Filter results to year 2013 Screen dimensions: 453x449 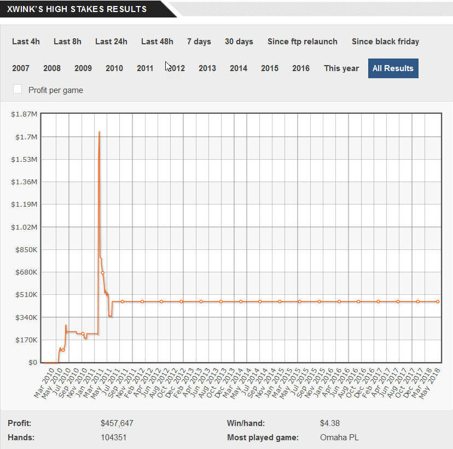207,68
